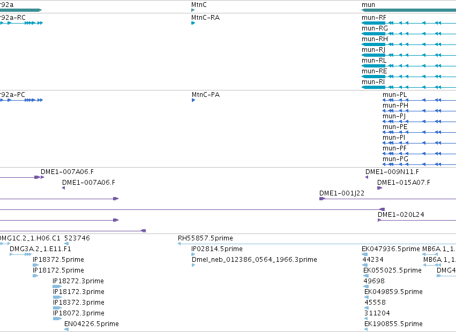
Task: Select the mun-RI transcript label
Action: [x=373, y=82]
